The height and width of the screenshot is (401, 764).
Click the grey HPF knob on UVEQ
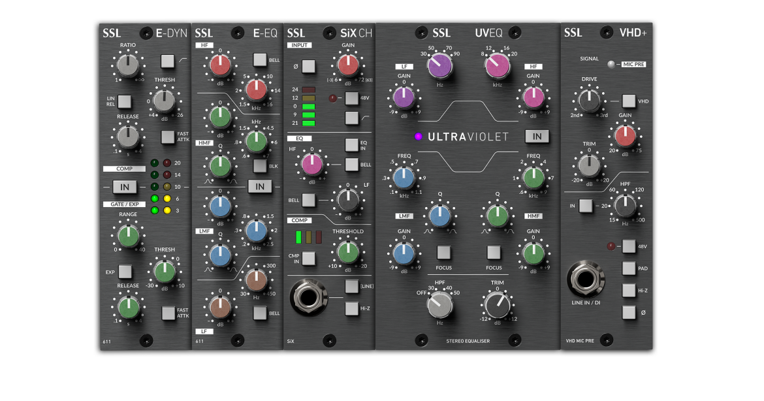pyautogui.click(x=439, y=305)
